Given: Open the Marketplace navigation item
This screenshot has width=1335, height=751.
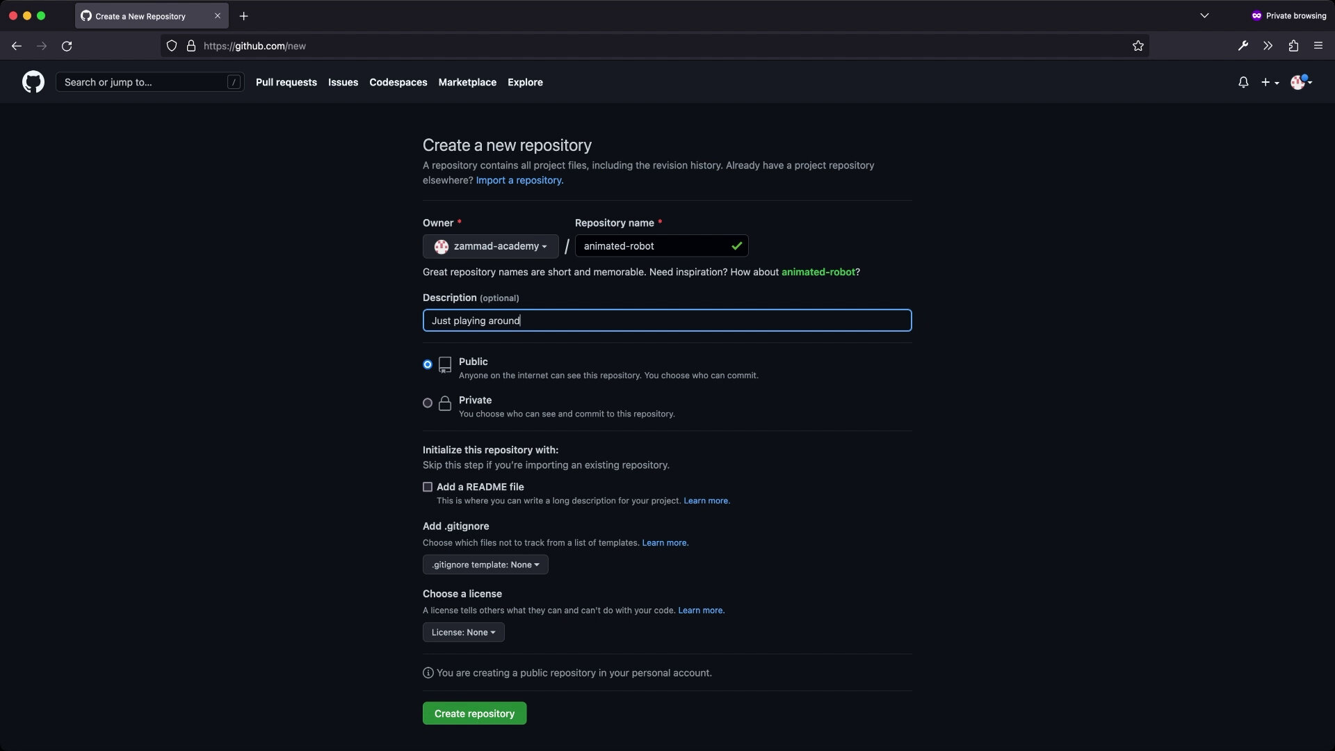Looking at the screenshot, I should coord(467,82).
